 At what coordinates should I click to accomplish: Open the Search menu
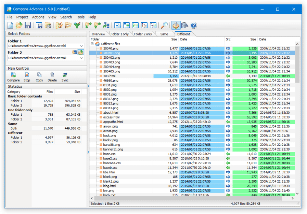tap(66, 17)
